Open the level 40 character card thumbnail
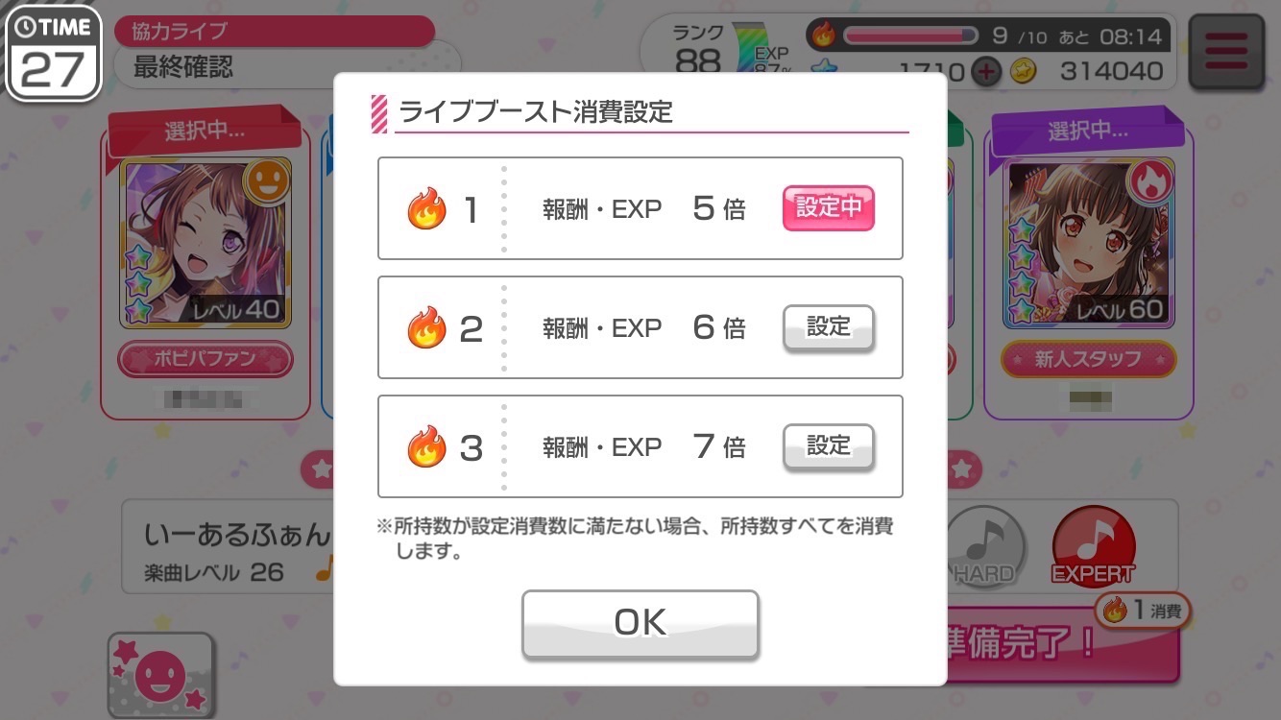 coord(205,243)
